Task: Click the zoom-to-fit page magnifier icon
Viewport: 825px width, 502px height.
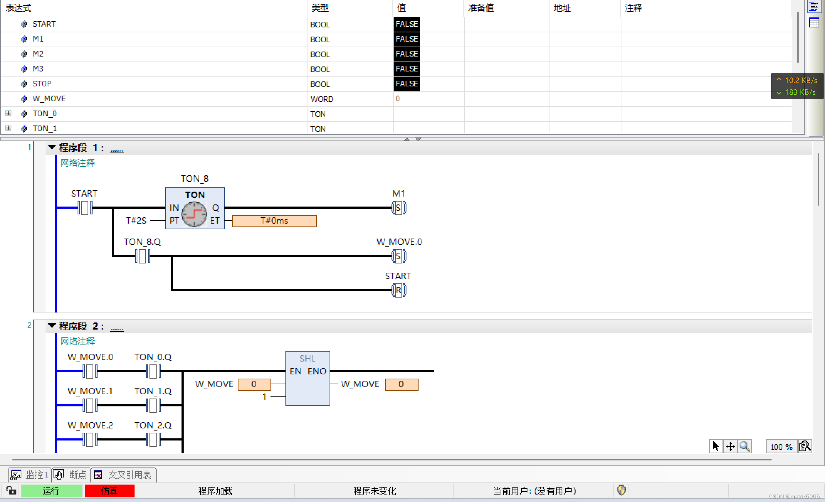Action: click(805, 446)
